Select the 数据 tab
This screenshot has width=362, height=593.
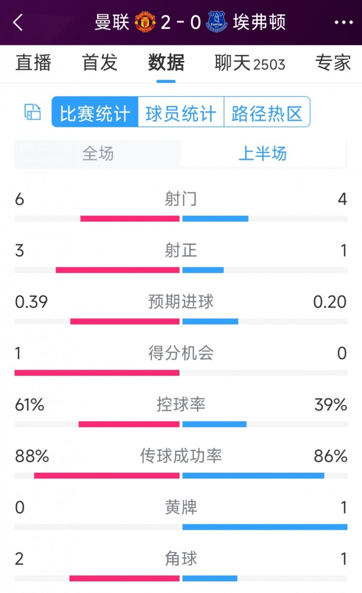click(x=166, y=63)
